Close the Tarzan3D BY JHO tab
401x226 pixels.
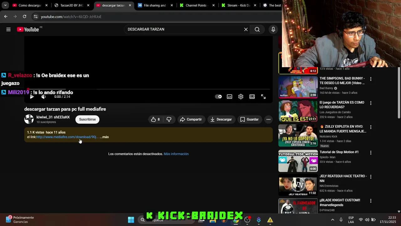[88, 5]
